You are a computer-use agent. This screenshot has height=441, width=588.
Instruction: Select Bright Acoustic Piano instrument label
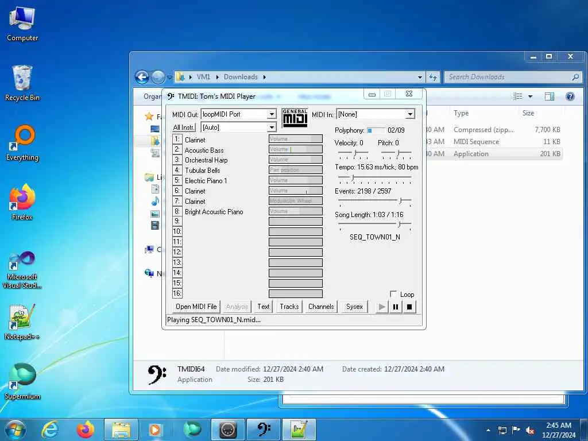pos(214,212)
